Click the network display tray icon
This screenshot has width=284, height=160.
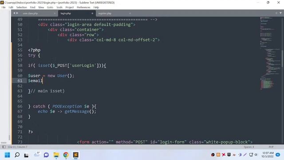click(251, 155)
